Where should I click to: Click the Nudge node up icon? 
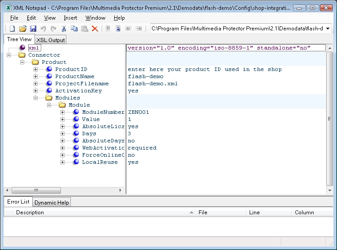point(108,29)
